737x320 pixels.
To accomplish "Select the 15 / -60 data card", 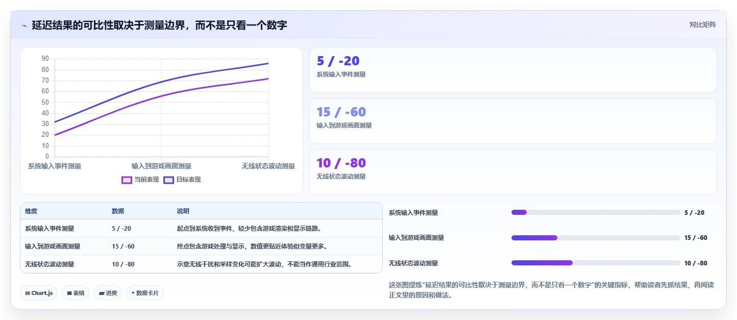I will pos(513,121).
